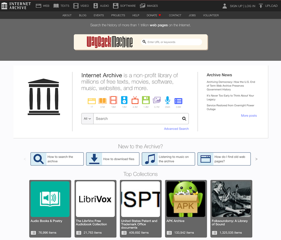The height and width of the screenshot is (240, 281).
Task: Select the green floppy software icon labeled 1.4M
Action: pyautogui.click(x=146, y=100)
